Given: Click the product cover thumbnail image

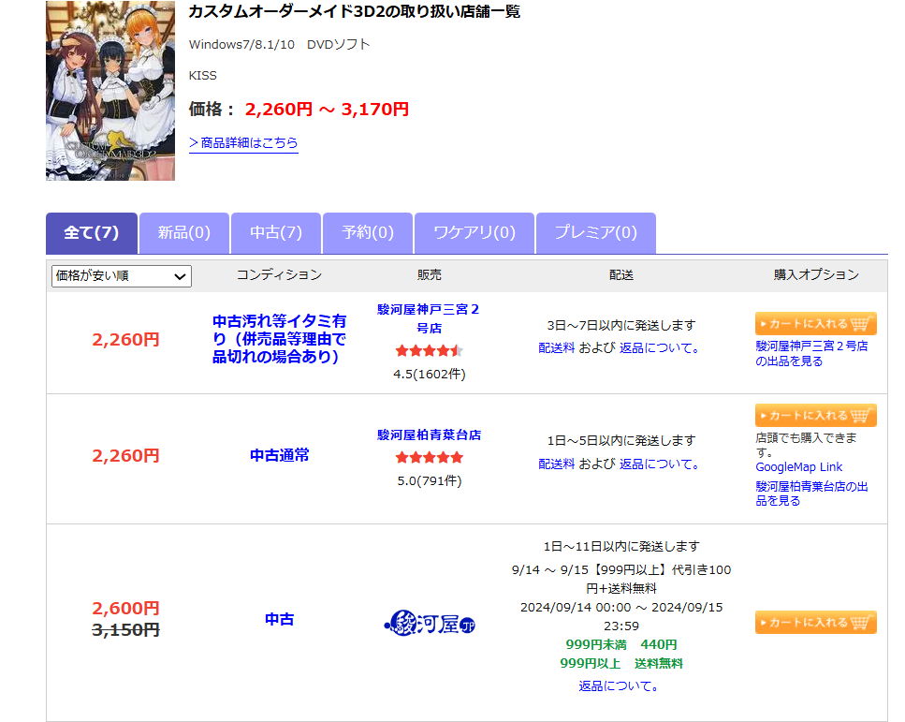Looking at the screenshot, I should point(109,91).
